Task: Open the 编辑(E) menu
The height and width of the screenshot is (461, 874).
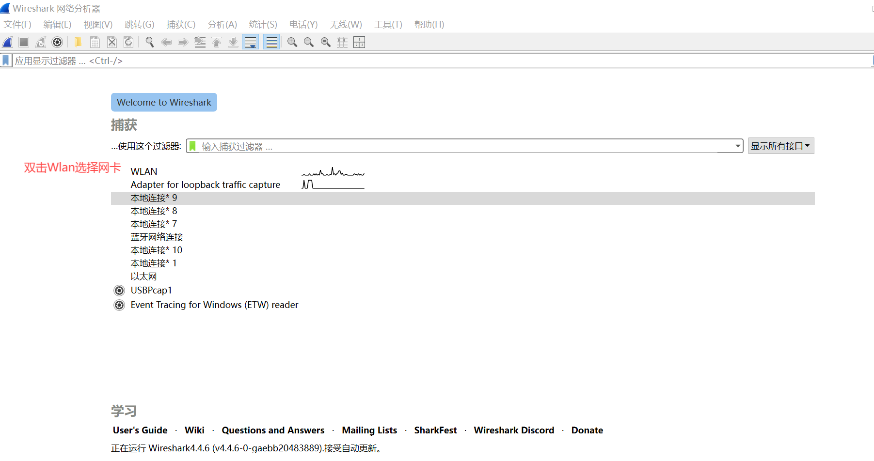Action: 57,24
